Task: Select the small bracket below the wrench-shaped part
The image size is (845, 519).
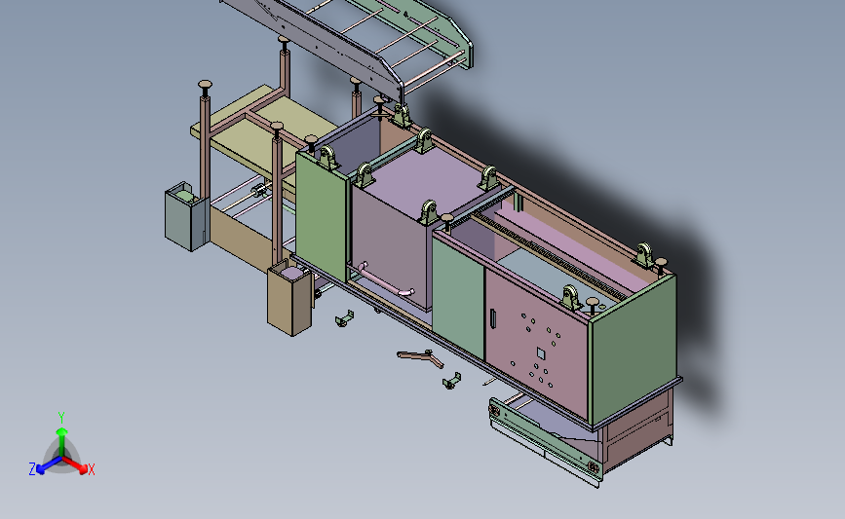Action: pyautogui.click(x=451, y=381)
